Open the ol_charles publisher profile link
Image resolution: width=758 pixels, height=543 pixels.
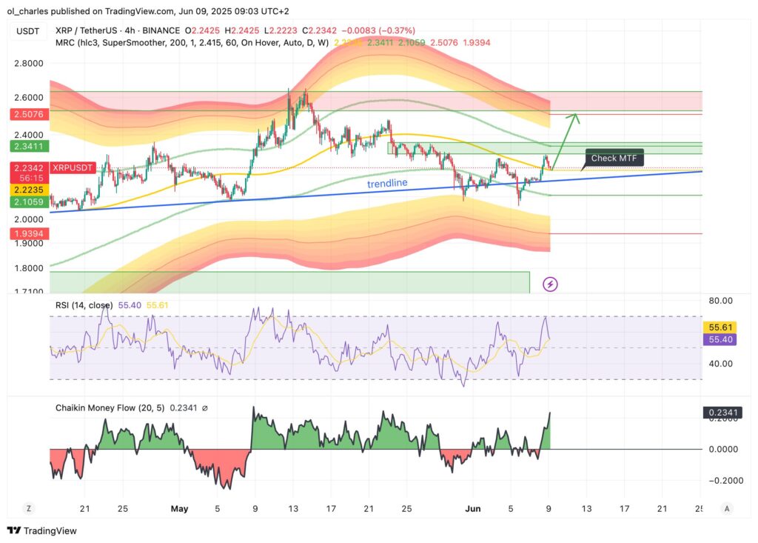[25, 11]
